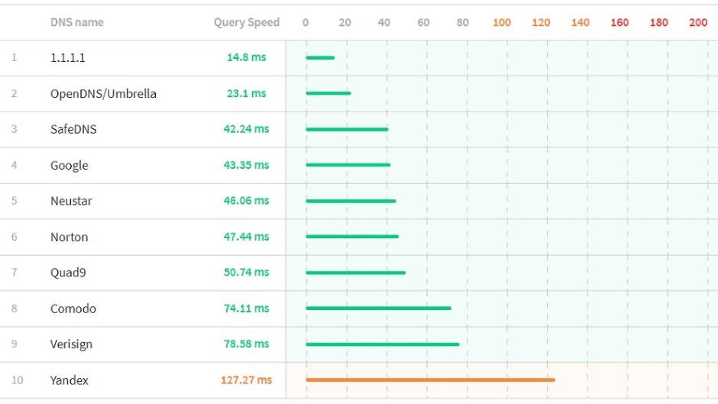Open the Verisign row name
The height and width of the screenshot is (404, 718).
(71, 344)
